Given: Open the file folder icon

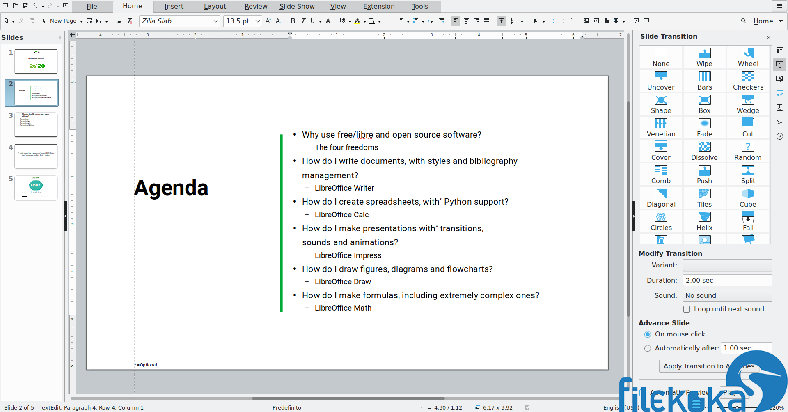Looking at the screenshot, I should [x=15, y=6].
